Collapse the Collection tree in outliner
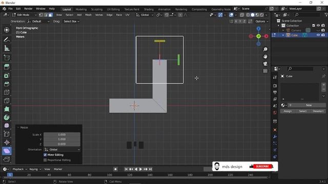Screen dimensions: 328x184 pyautogui.click(x=278, y=26)
